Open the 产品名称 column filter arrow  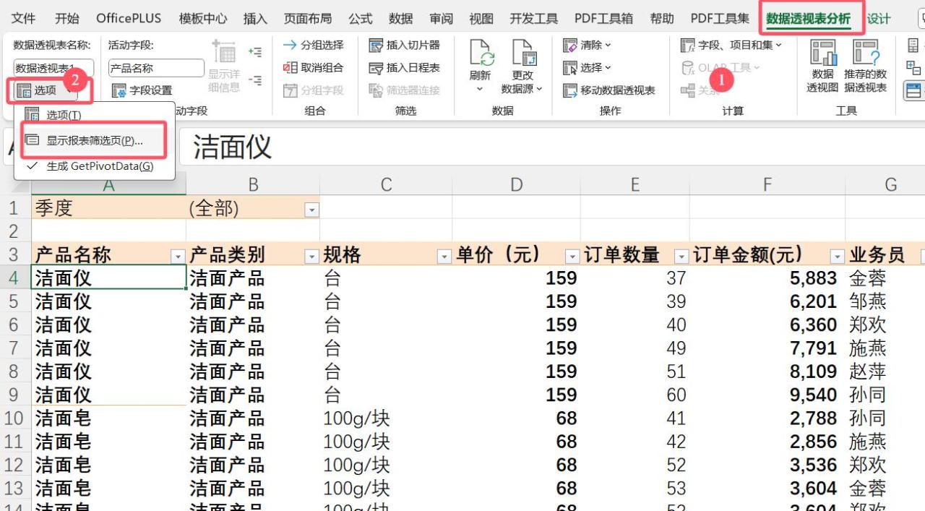pyautogui.click(x=178, y=256)
